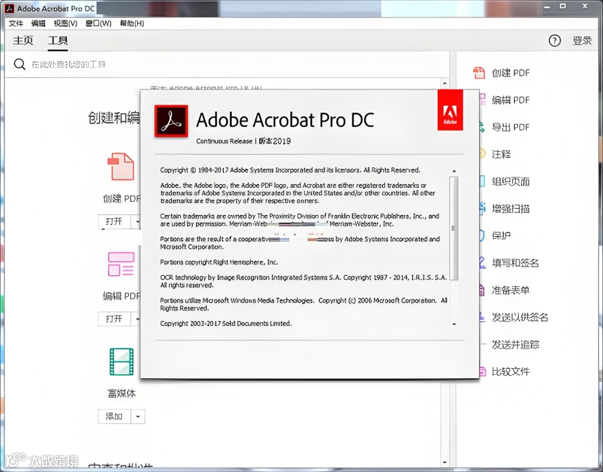Click the 富媒体 label
603x472 pixels.
122,393
